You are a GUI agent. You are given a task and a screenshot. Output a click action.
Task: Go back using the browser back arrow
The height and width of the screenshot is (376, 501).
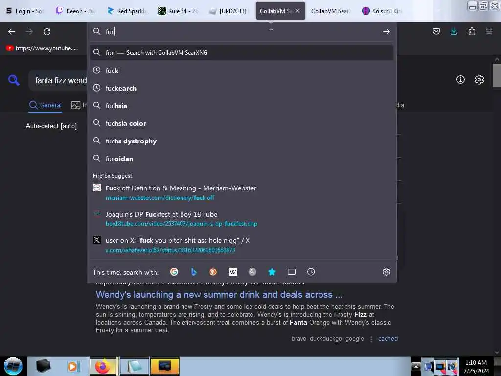[12, 32]
